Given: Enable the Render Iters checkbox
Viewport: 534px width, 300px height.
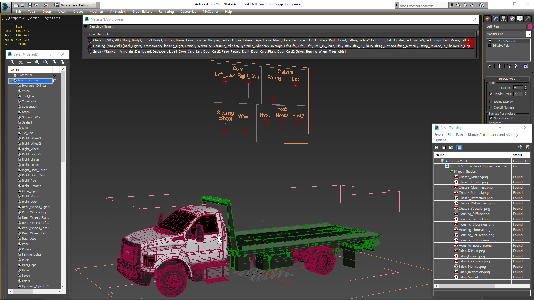Looking at the screenshot, I should click(491, 94).
